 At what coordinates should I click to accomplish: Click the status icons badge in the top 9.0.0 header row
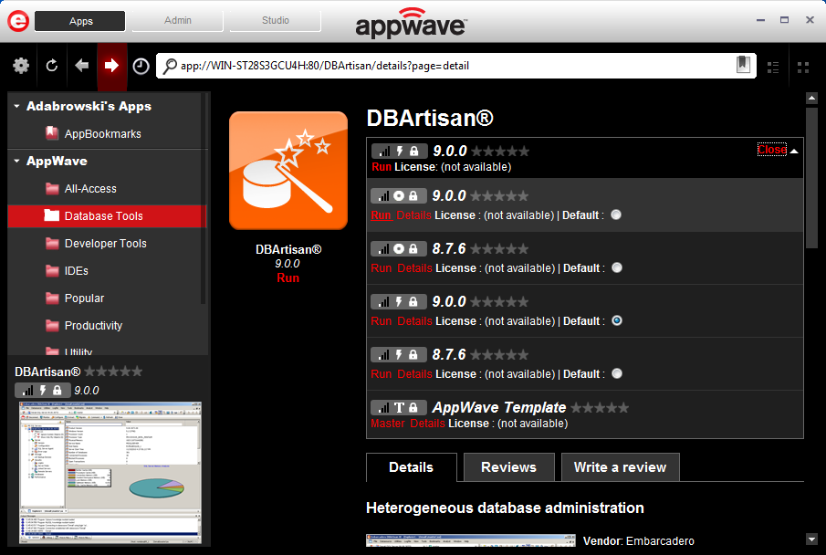(x=400, y=152)
